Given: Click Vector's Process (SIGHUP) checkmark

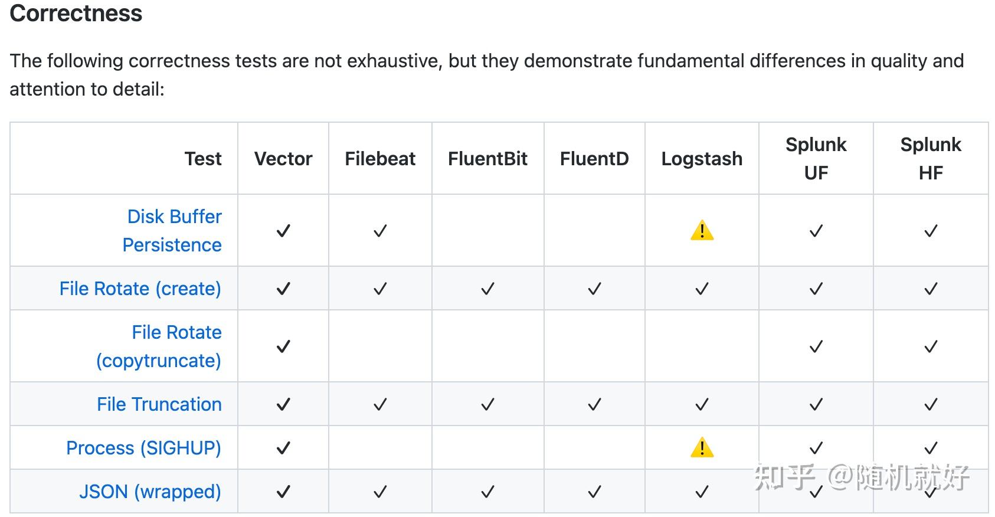Looking at the screenshot, I should (283, 448).
